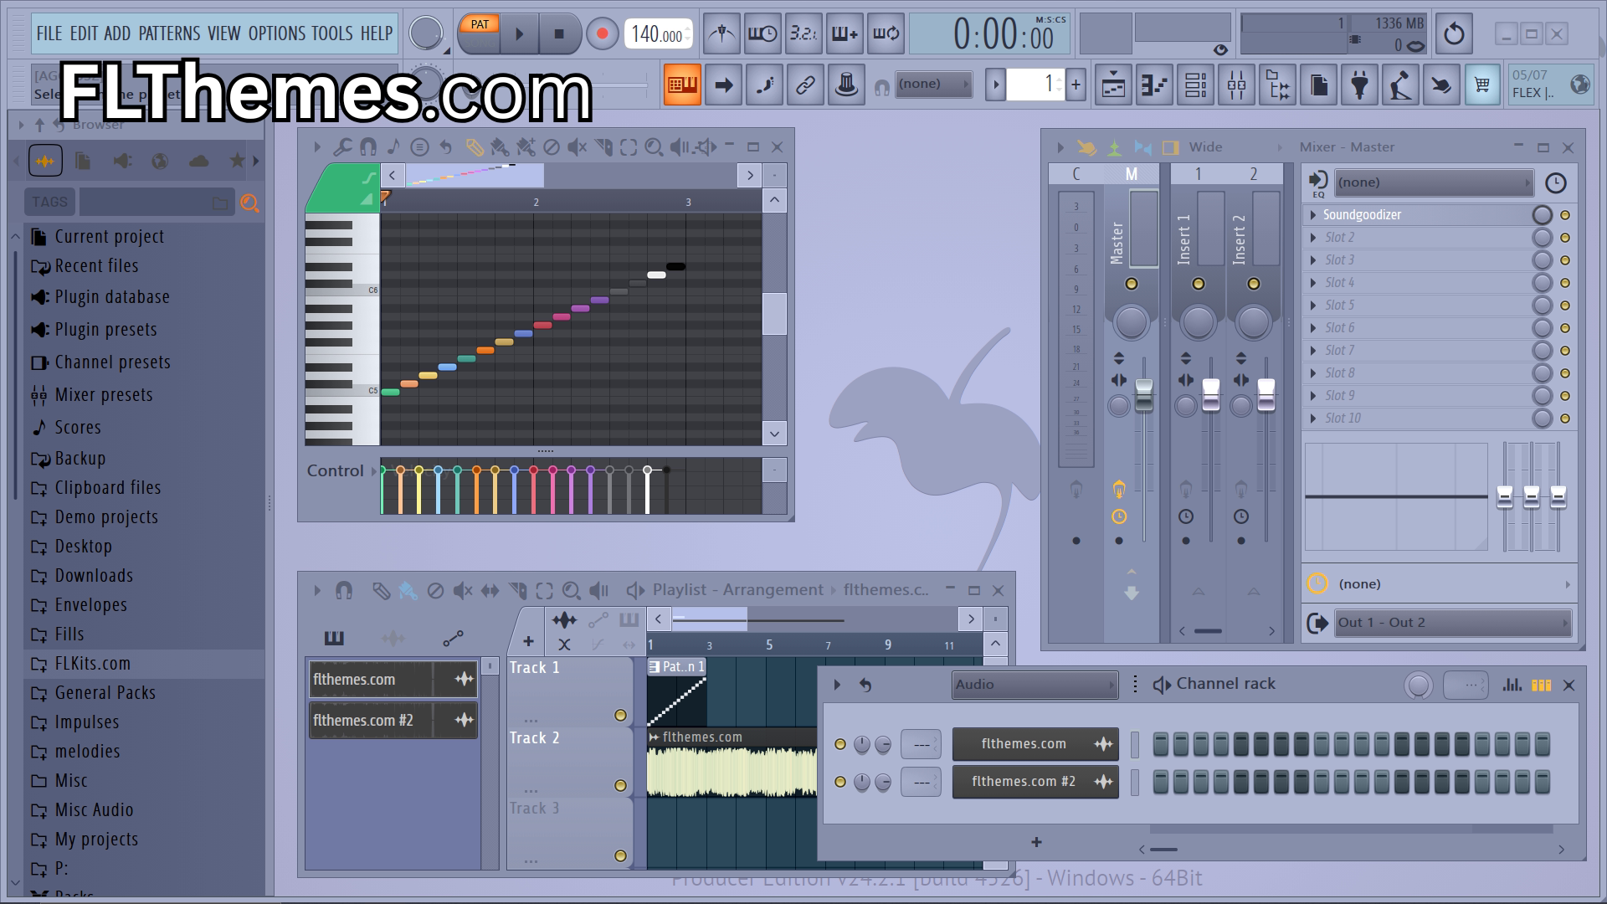Click the render/reload circular arrow icon

[1454, 34]
